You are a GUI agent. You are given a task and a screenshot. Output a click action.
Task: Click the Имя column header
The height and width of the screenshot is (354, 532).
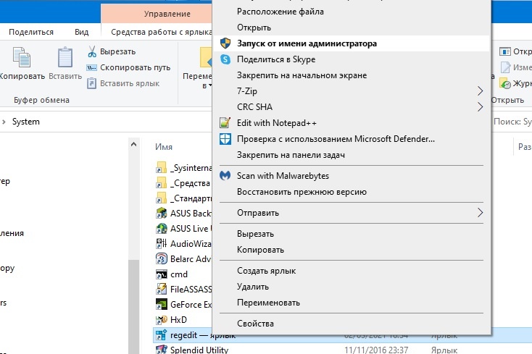[x=164, y=147]
